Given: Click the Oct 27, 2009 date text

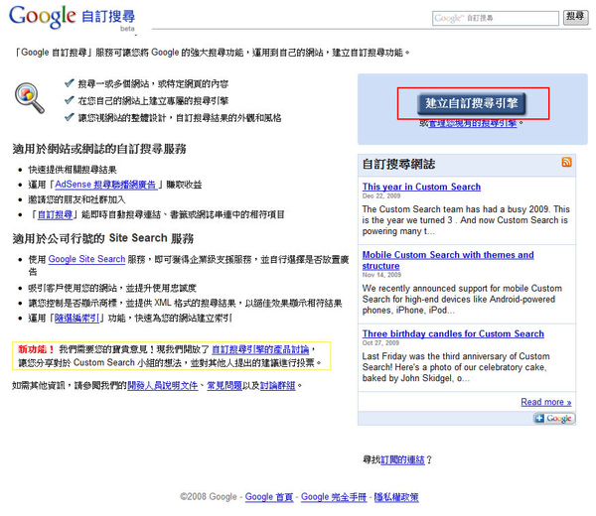Looking at the screenshot, I should point(380,342).
